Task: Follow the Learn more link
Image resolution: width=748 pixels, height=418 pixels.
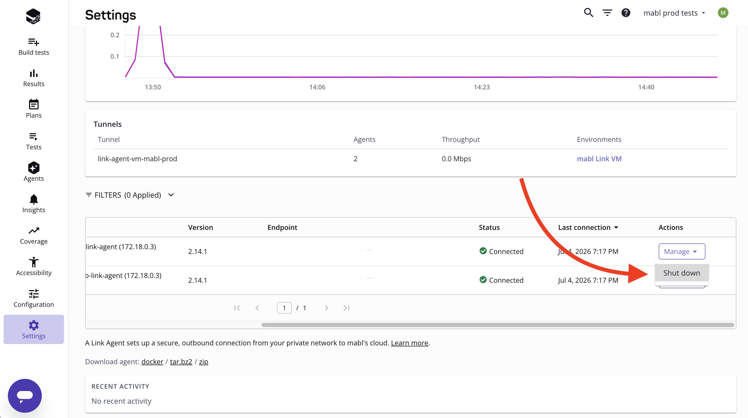Action: 409,343
